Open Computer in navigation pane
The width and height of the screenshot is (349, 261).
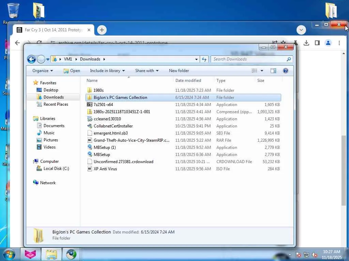[x=46, y=161]
